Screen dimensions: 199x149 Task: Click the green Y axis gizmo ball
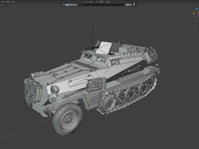point(194,13)
